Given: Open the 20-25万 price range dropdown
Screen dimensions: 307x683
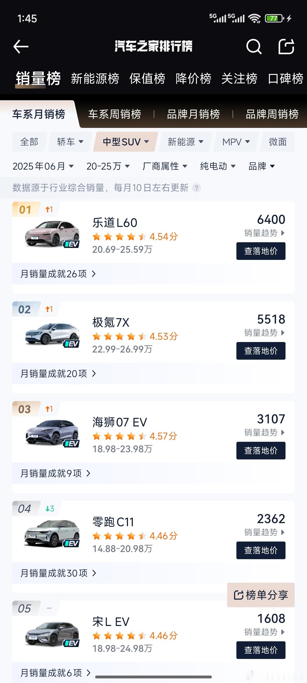Looking at the screenshot, I should point(108,166).
